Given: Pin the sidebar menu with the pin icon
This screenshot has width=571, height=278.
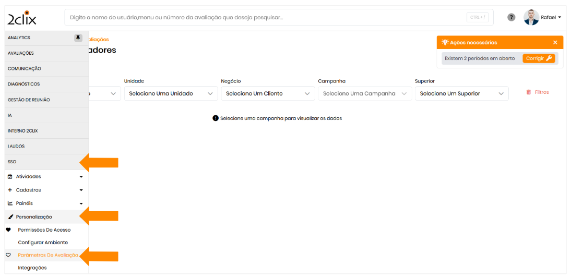Looking at the screenshot, I should 78,38.
